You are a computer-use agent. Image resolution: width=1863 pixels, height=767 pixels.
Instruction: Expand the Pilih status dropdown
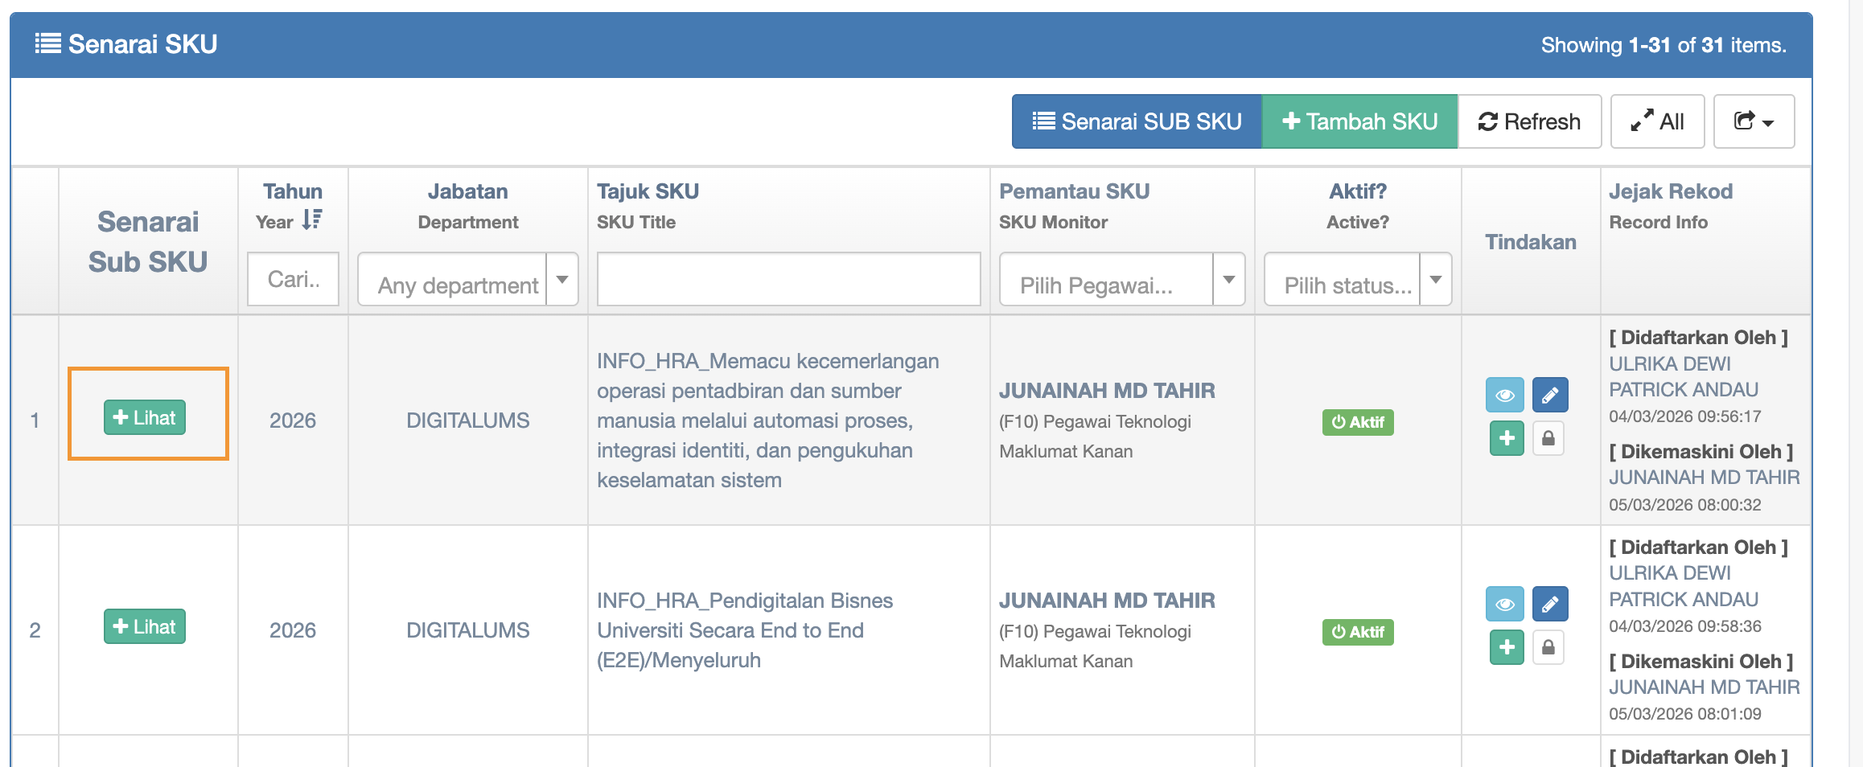tap(1356, 280)
